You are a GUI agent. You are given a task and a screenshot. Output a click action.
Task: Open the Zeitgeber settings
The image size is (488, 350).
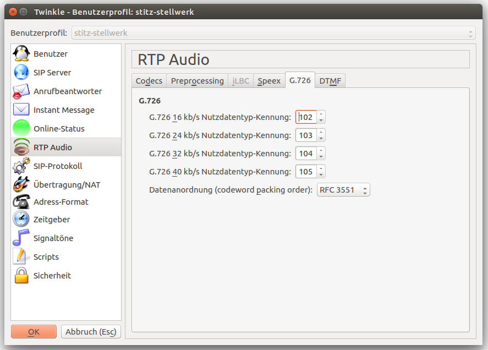pyautogui.click(x=66, y=219)
